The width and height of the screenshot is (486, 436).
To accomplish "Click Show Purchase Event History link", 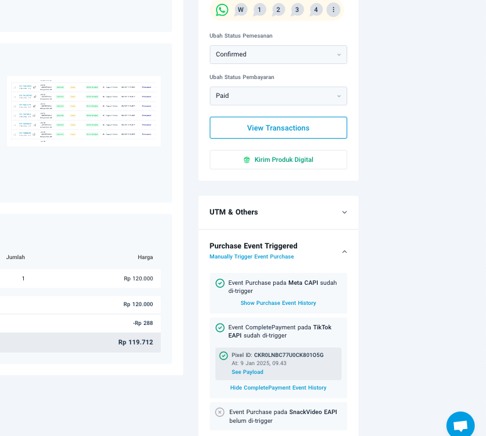I will click(x=278, y=303).
